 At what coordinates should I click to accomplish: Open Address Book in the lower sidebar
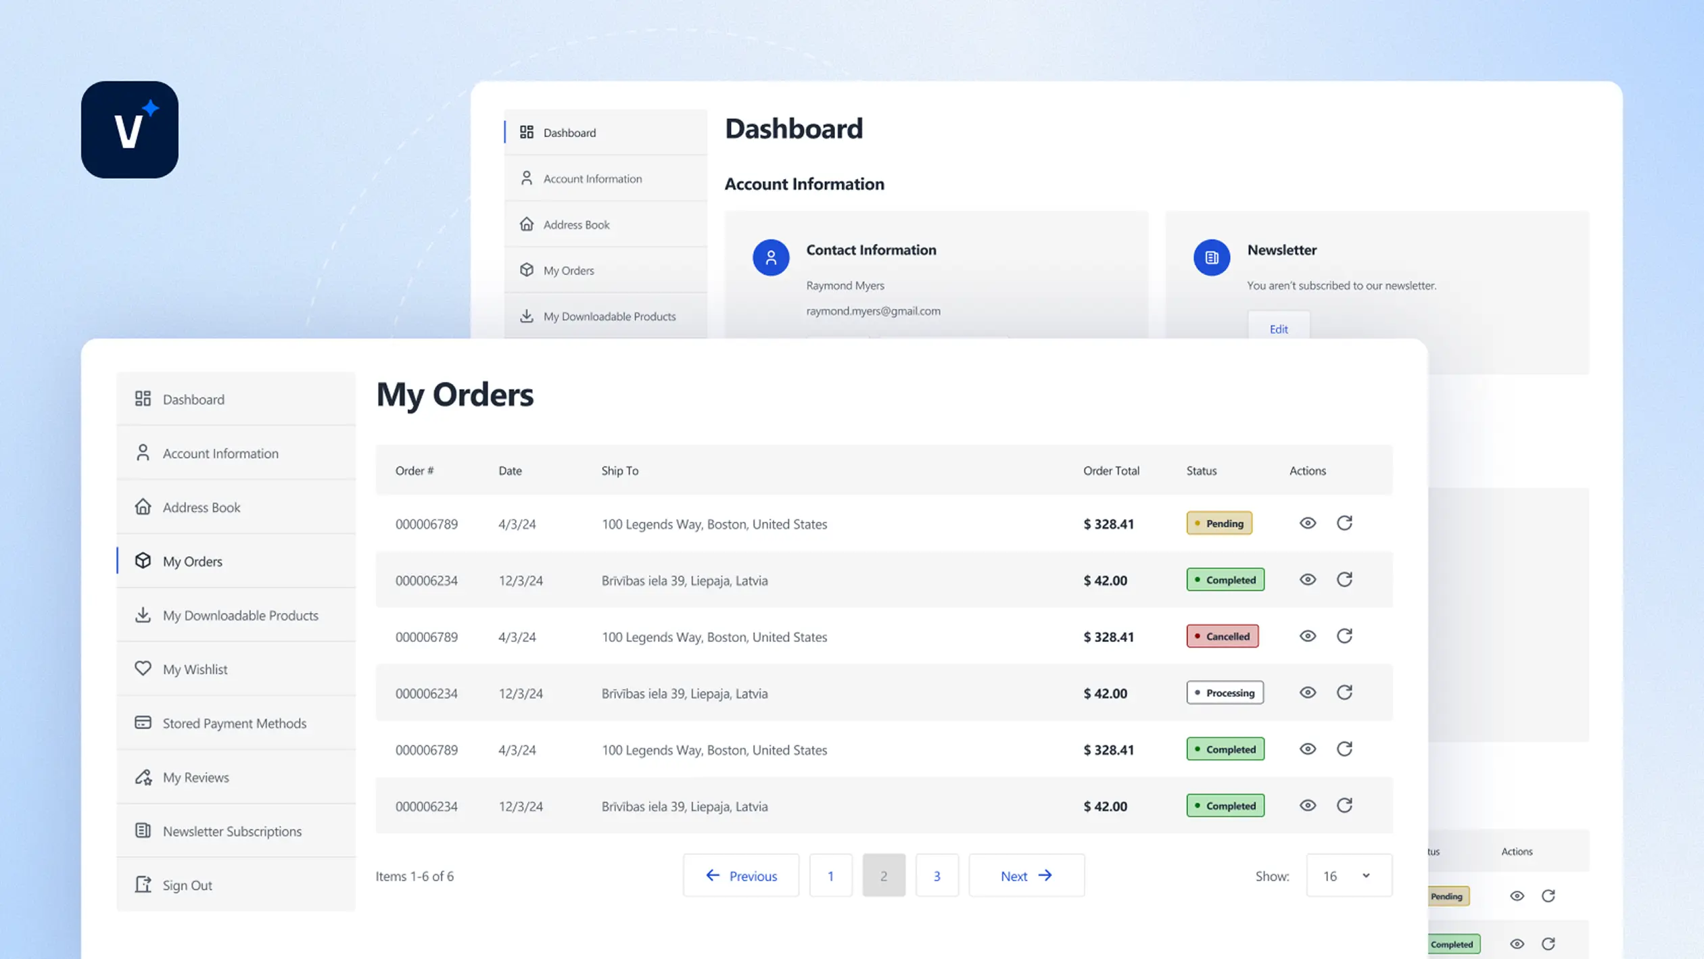(202, 507)
